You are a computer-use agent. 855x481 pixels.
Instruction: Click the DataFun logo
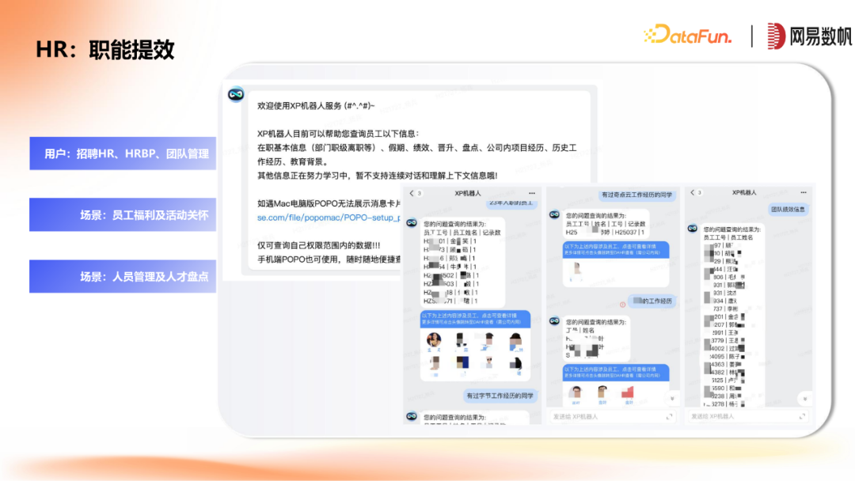point(687,35)
